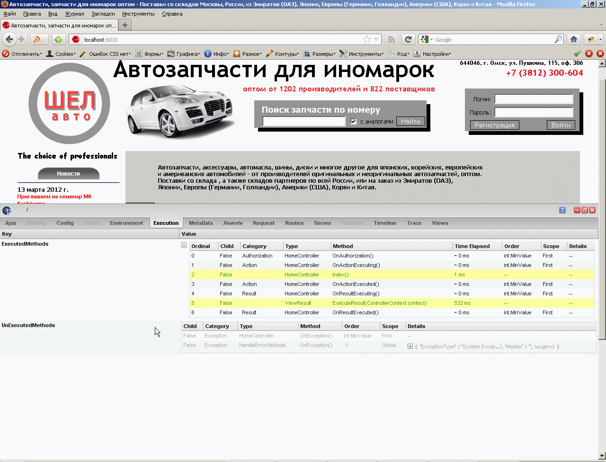Switch to the Config tab in Glimpse
The image size is (606, 462).
65,223
